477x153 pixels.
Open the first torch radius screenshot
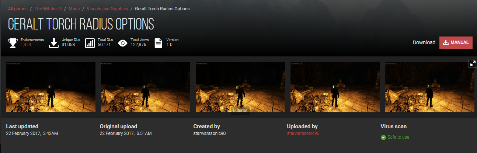coord(51,87)
